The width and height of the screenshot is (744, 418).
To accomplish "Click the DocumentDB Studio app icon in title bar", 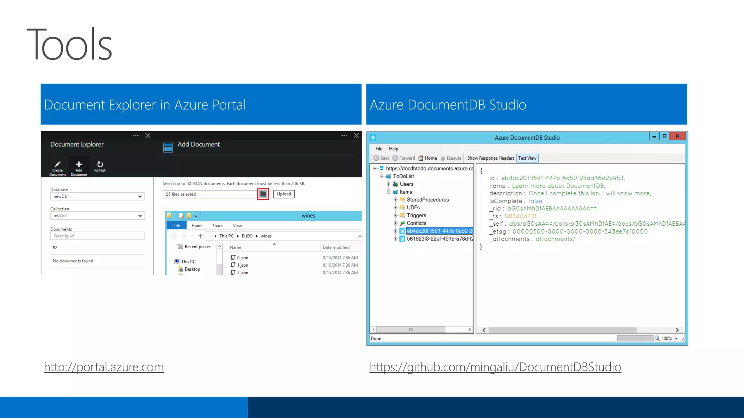I will click(x=373, y=138).
